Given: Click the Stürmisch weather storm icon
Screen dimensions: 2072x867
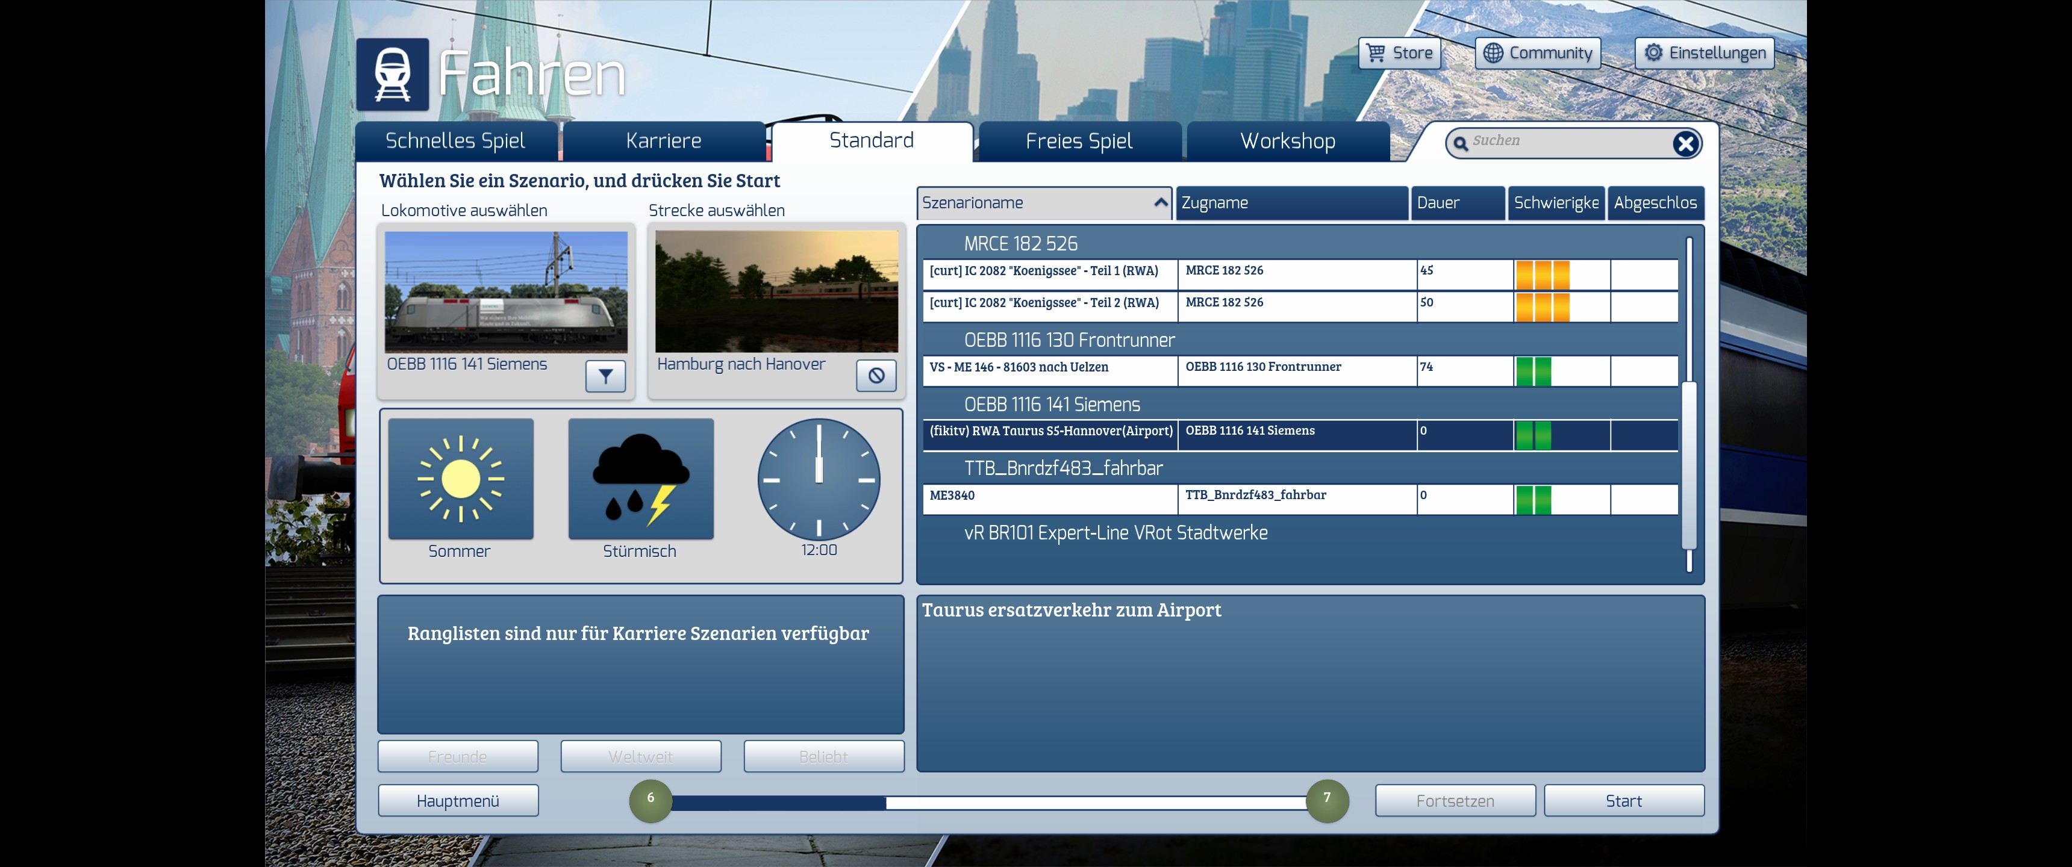Looking at the screenshot, I should click(640, 479).
